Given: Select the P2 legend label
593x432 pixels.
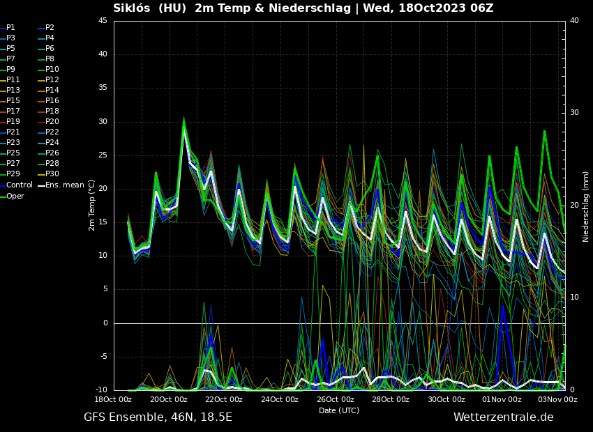Looking at the screenshot, I should pos(50,28).
